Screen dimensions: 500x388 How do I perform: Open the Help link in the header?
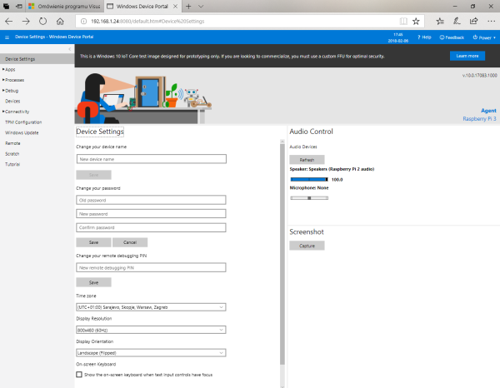[424, 37]
